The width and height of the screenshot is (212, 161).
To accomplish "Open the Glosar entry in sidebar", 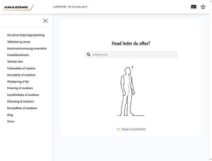I will pos(11,121).
